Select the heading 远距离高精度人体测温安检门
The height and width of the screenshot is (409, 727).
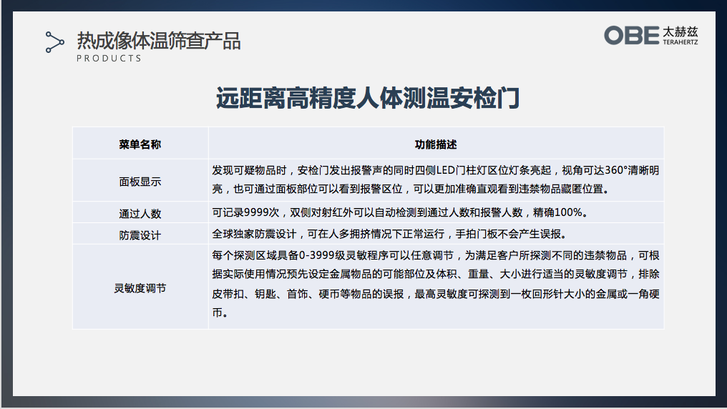coord(367,98)
